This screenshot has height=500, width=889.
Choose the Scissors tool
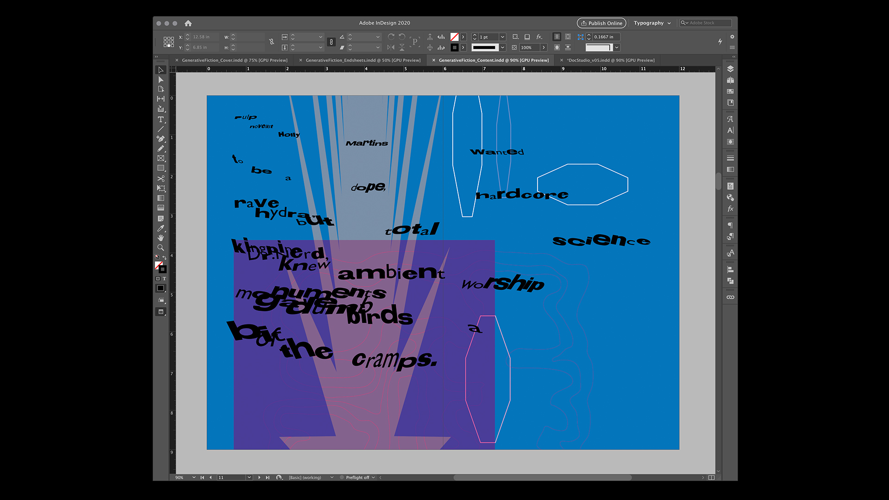pos(161,178)
